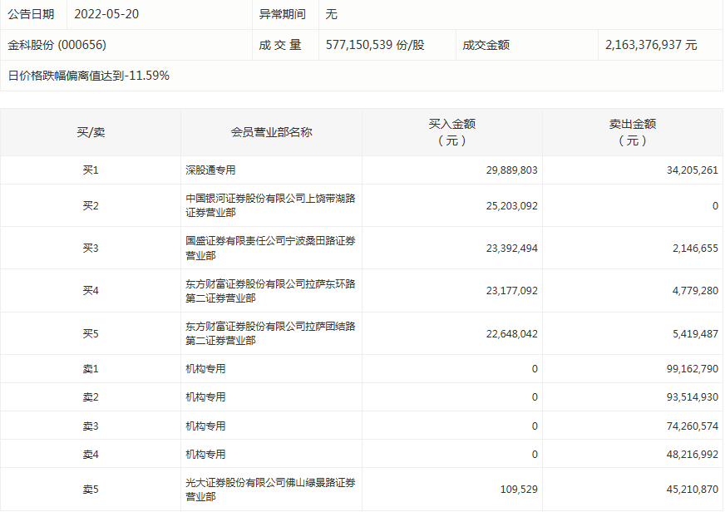Open the 深股通专用 entry
Viewport: 725px width, 512px height.
click(210, 170)
